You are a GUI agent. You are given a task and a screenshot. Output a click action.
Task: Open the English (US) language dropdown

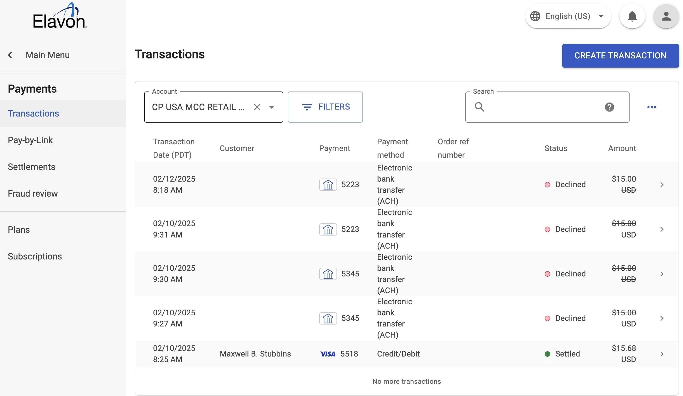568,16
